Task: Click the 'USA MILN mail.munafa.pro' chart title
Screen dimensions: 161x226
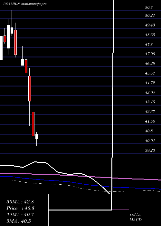Action: coord(25,4)
